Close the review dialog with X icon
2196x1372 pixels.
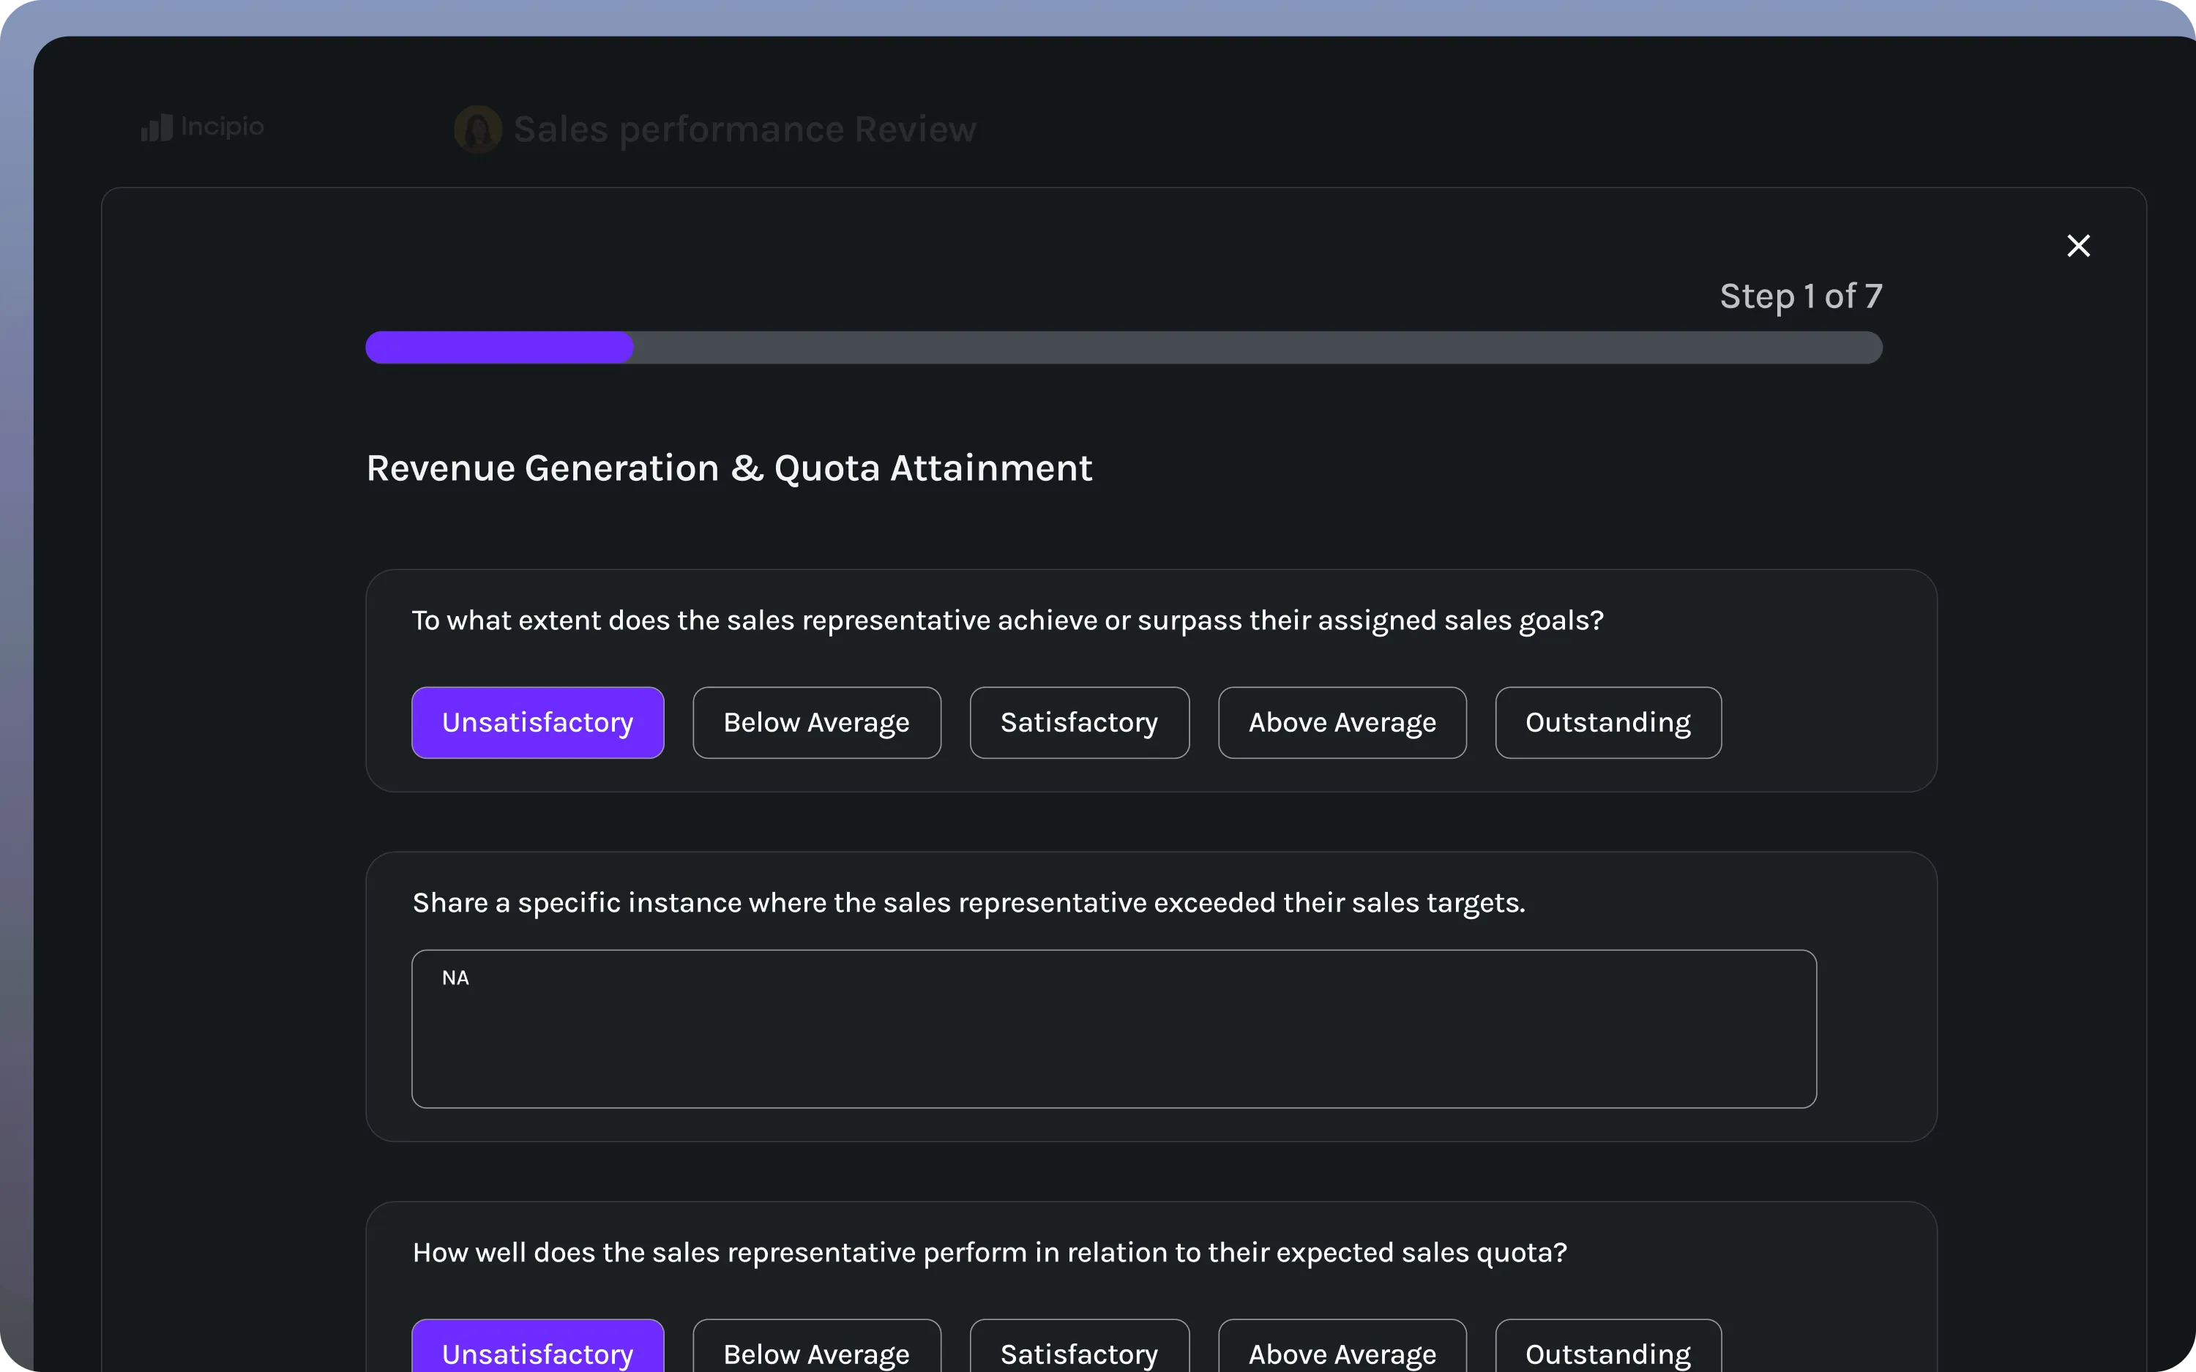coord(2078,246)
